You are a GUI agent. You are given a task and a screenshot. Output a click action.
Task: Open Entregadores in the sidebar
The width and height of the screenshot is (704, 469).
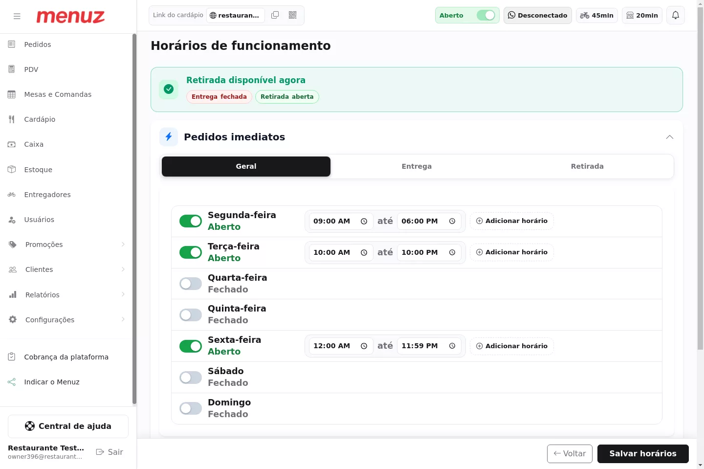(x=66, y=195)
